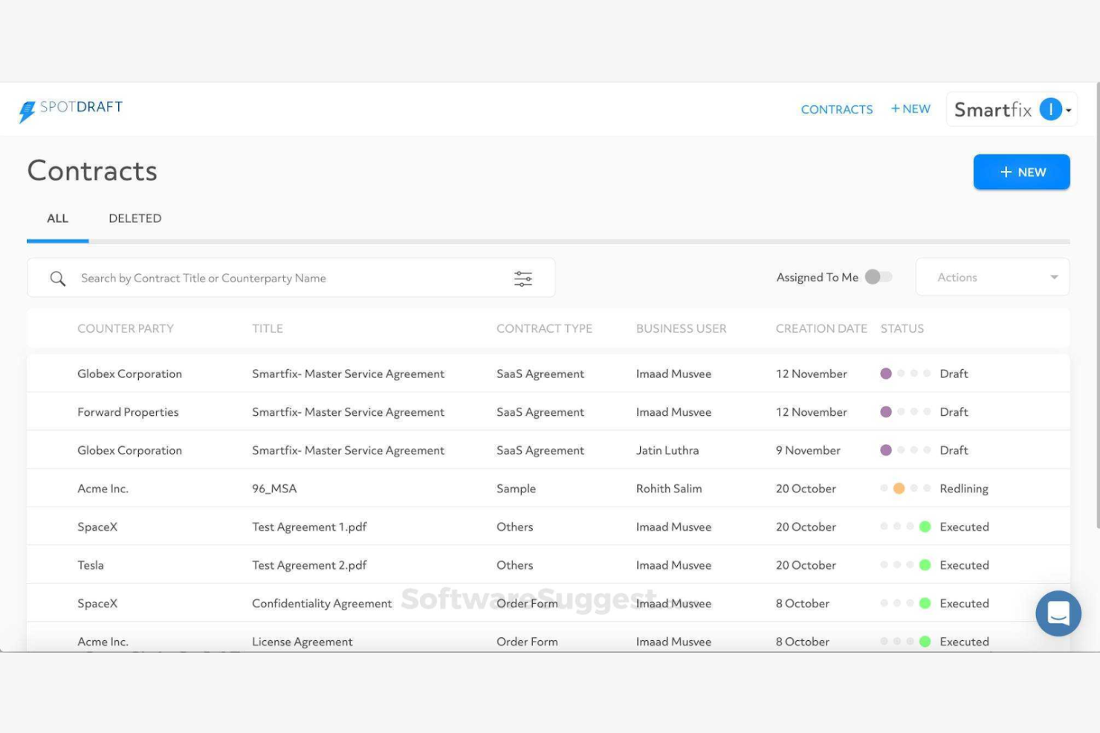Viewport: 1100px width, 733px height.
Task: Click the blue user avatar icon
Action: tap(1050, 110)
